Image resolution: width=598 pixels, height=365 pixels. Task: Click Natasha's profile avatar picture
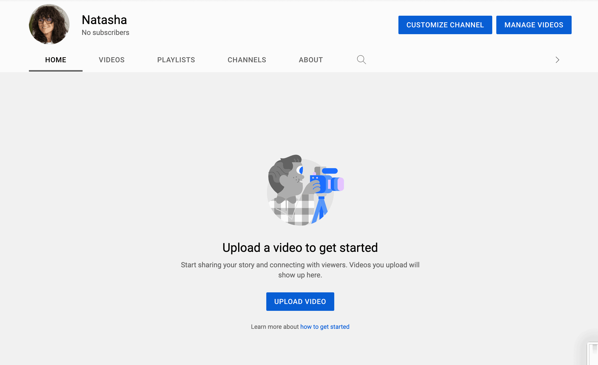[x=49, y=24]
